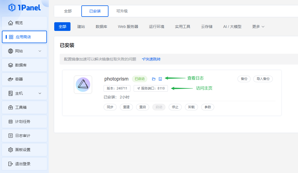Screen dimensions: 298x173
Task: Expand the 主机 sidebar menu
Action: coord(24,93)
